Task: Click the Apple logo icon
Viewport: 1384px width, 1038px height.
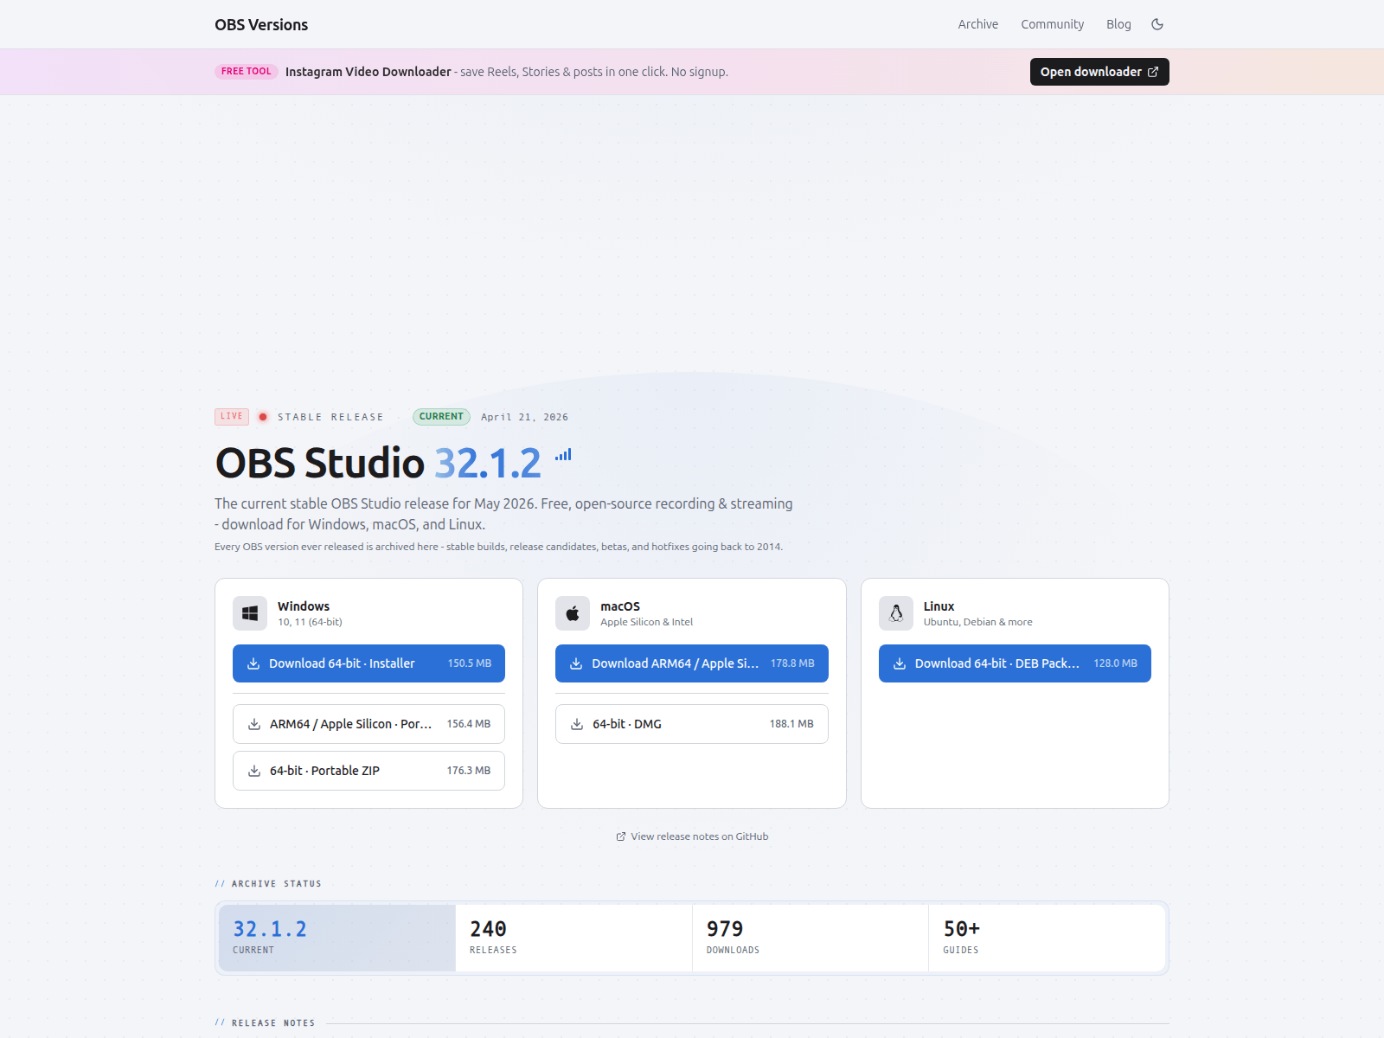Action: [573, 613]
